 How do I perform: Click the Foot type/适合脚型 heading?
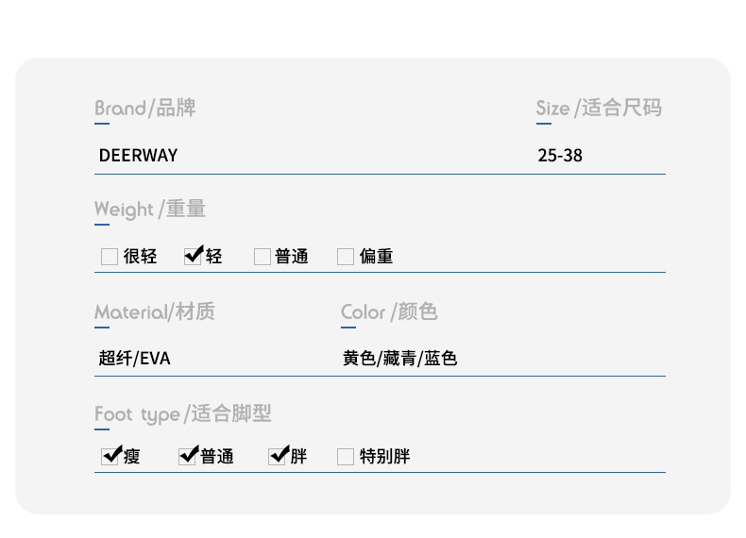click(183, 413)
